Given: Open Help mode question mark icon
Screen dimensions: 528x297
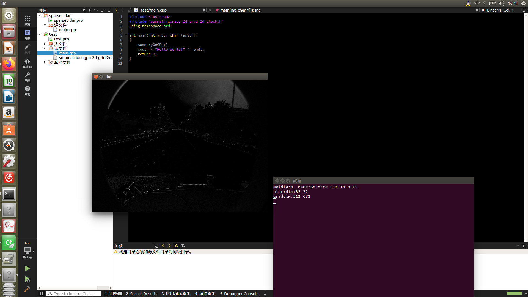Looking at the screenshot, I should click(27, 90).
